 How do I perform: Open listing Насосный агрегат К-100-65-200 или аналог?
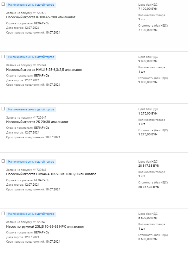point(41,17)
